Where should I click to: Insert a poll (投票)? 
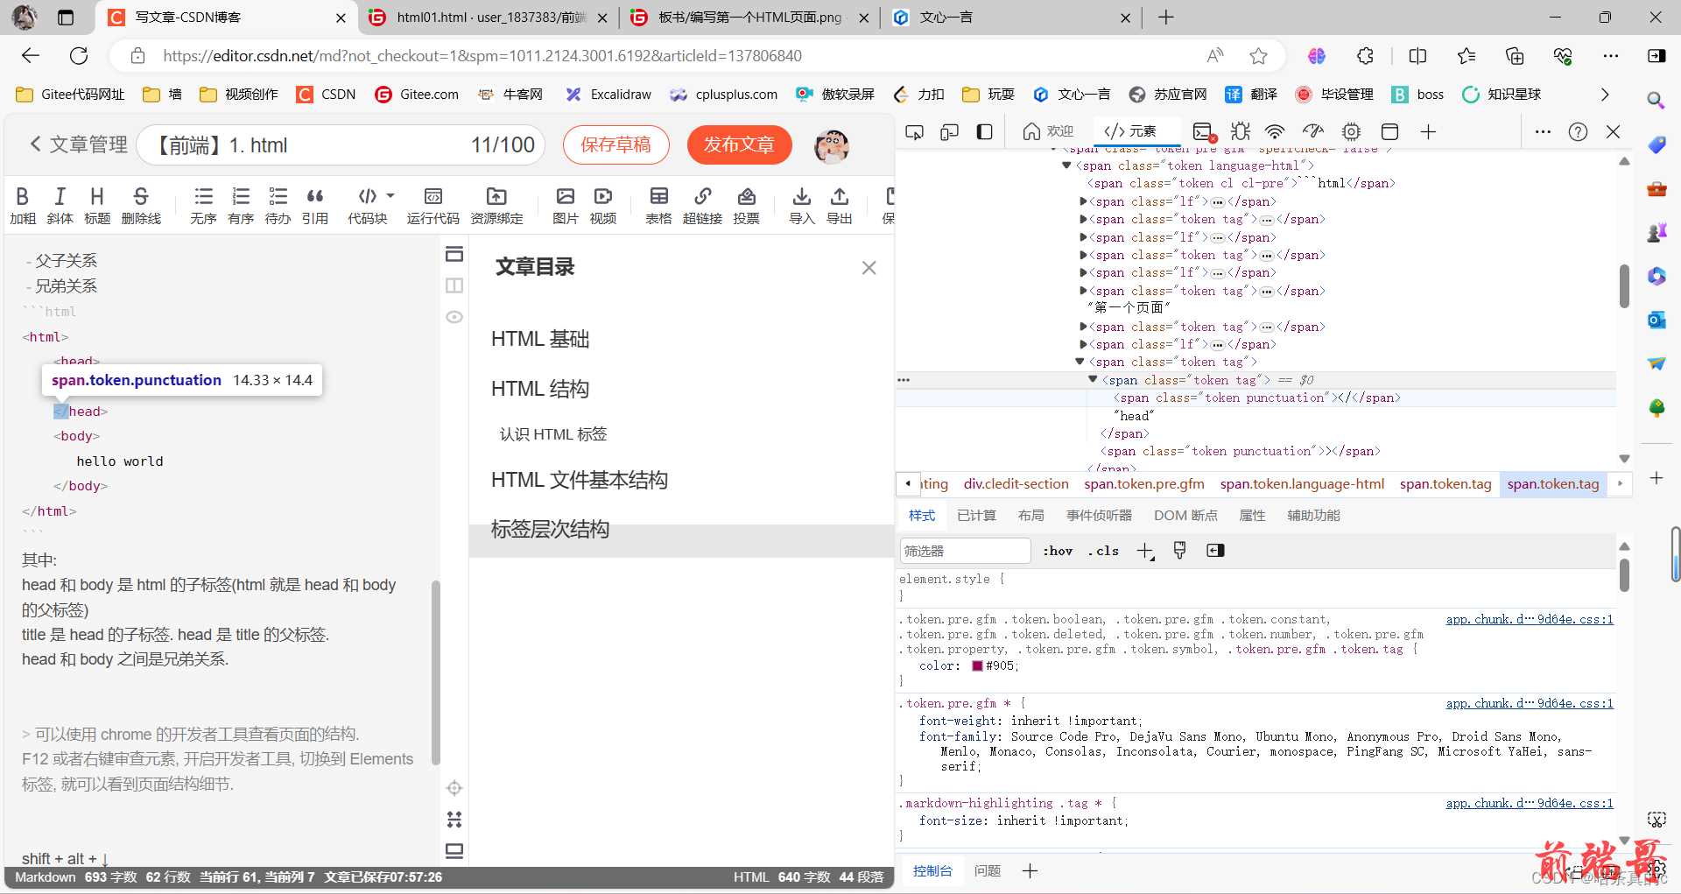coord(746,206)
